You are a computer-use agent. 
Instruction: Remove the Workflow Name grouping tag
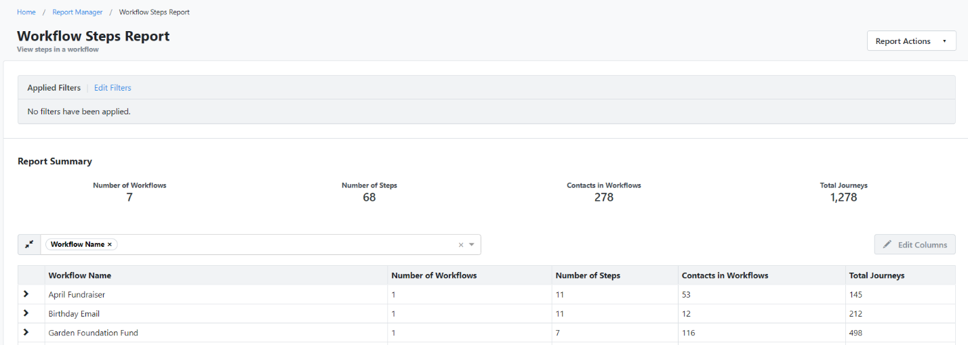(110, 244)
